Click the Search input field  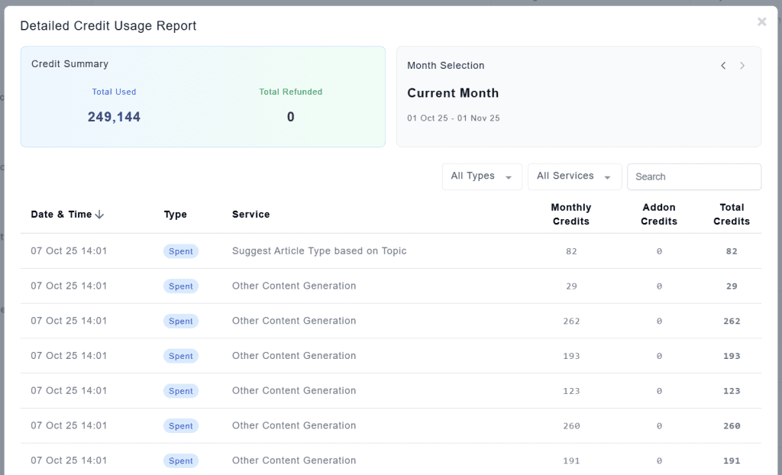(693, 176)
